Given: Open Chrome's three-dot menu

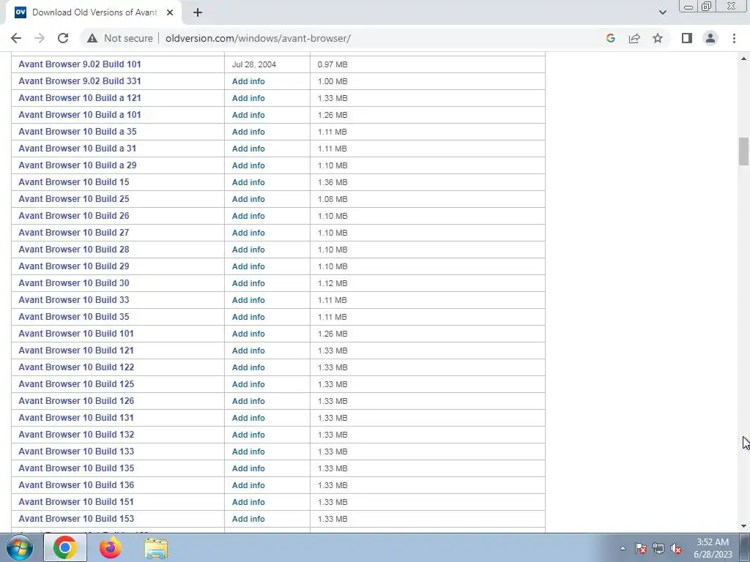Looking at the screenshot, I should coord(734,38).
